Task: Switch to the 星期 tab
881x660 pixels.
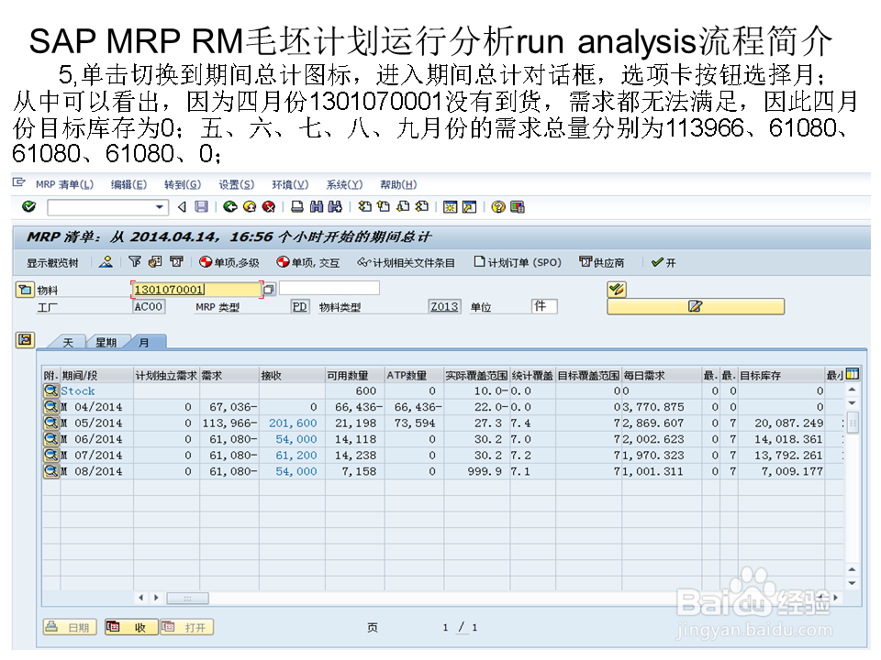Action: pyautogui.click(x=106, y=342)
